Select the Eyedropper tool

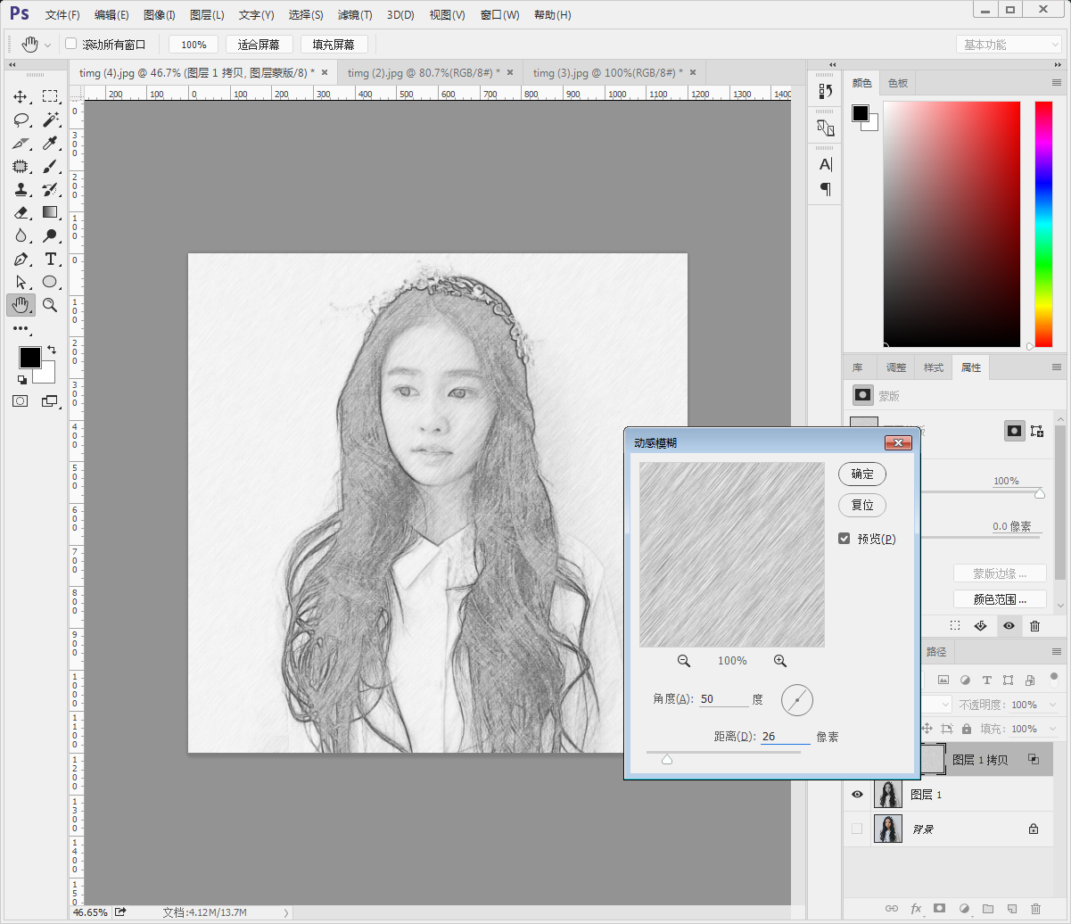point(50,143)
